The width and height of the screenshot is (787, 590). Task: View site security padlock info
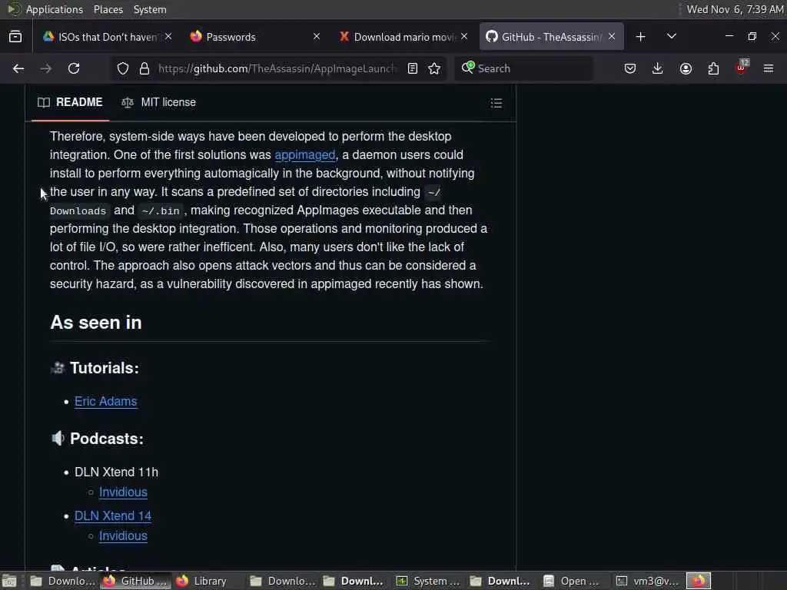(x=144, y=68)
